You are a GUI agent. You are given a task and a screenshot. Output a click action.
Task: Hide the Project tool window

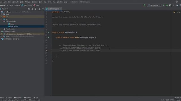pos(43,9)
